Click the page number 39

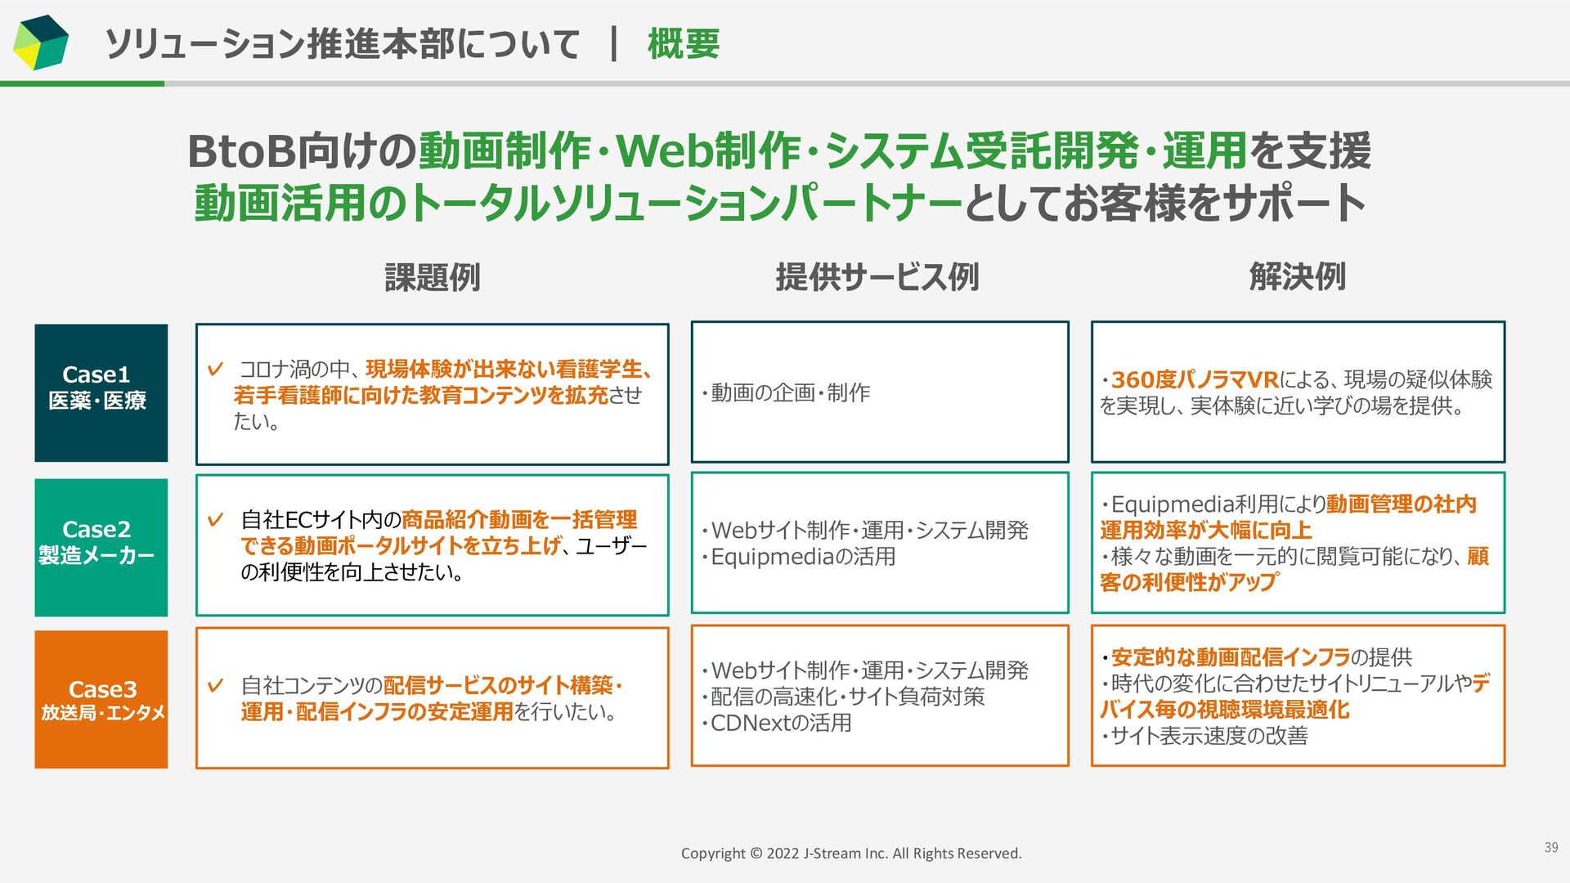(x=1550, y=847)
